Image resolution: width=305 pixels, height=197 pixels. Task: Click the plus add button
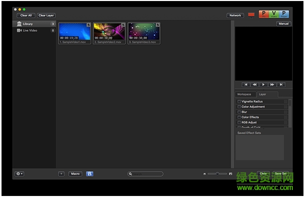pos(61,174)
